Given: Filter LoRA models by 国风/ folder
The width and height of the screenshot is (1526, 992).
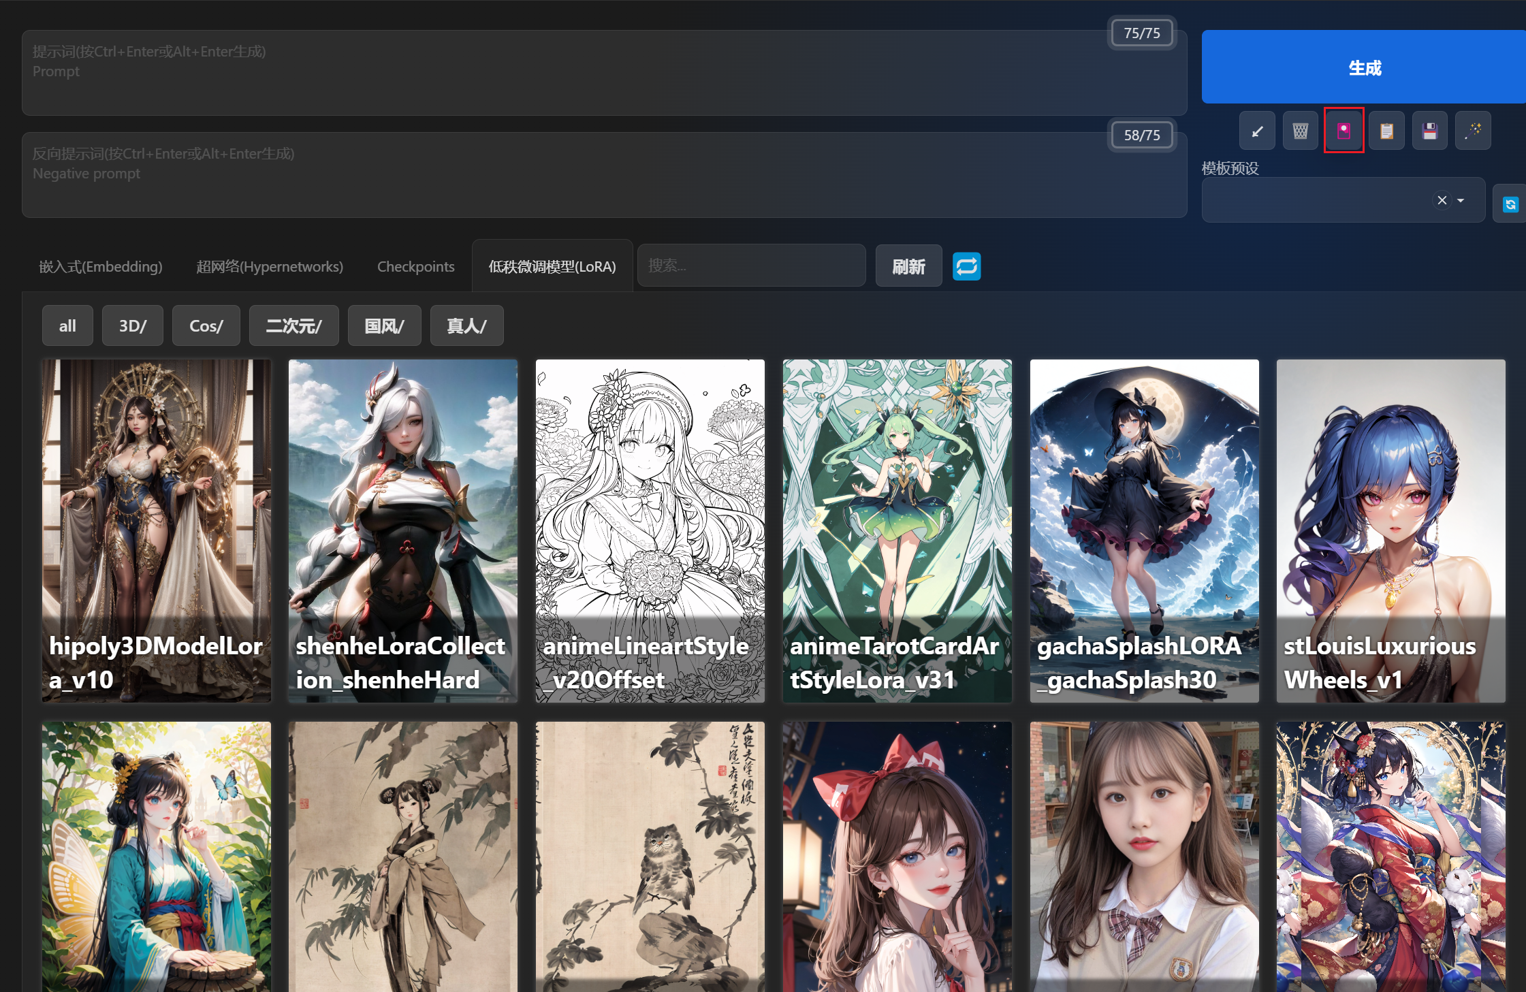Looking at the screenshot, I should [384, 326].
